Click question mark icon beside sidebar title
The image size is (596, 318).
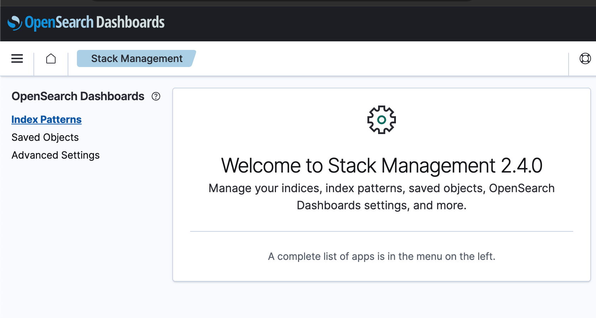click(156, 96)
